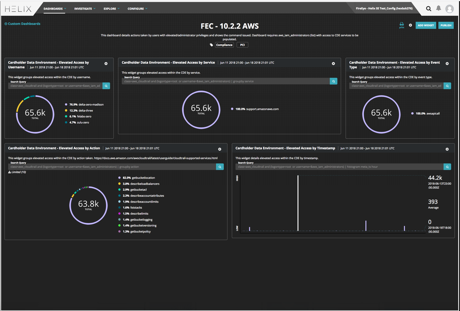The width and height of the screenshot is (460, 311).
Task: Click the FEC - 10.2.2 AWS dashboard title
Action: click(230, 26)
